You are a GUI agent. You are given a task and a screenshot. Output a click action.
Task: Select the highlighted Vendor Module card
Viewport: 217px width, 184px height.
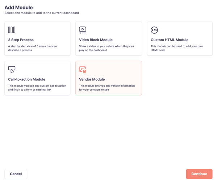109,78
